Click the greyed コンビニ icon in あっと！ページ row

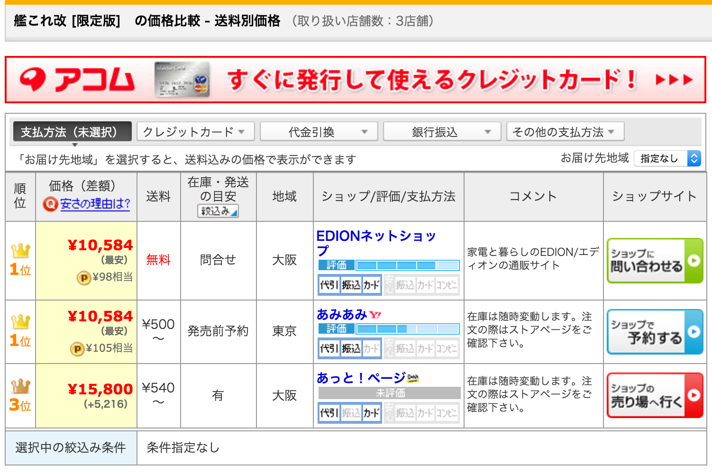coord(447,413)
